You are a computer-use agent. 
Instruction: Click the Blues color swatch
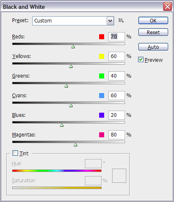102,115
